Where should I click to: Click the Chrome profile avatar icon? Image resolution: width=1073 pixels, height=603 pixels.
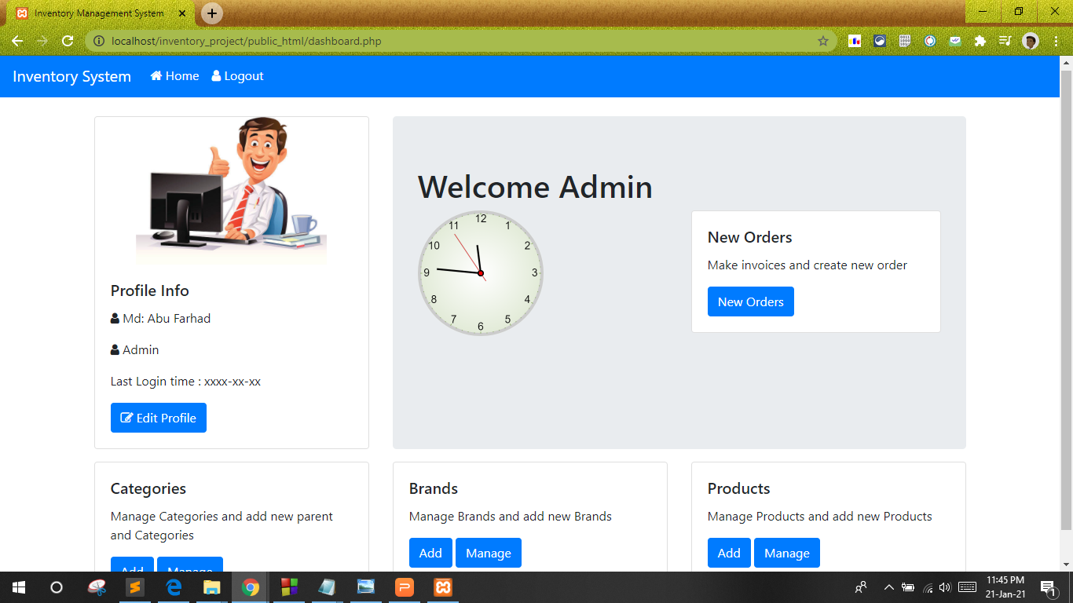(x=1029, y=41)
